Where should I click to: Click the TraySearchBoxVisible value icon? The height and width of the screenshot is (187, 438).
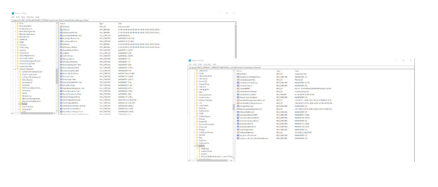click(238, 135)
